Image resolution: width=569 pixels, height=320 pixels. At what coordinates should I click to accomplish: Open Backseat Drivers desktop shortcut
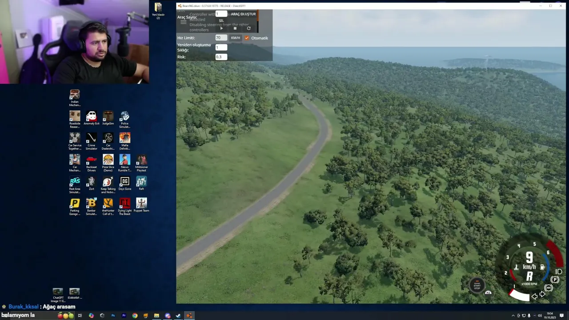pos(91,163)
